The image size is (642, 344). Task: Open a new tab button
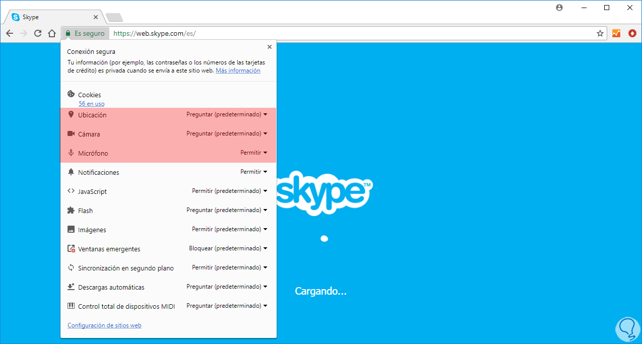point(114,18)
